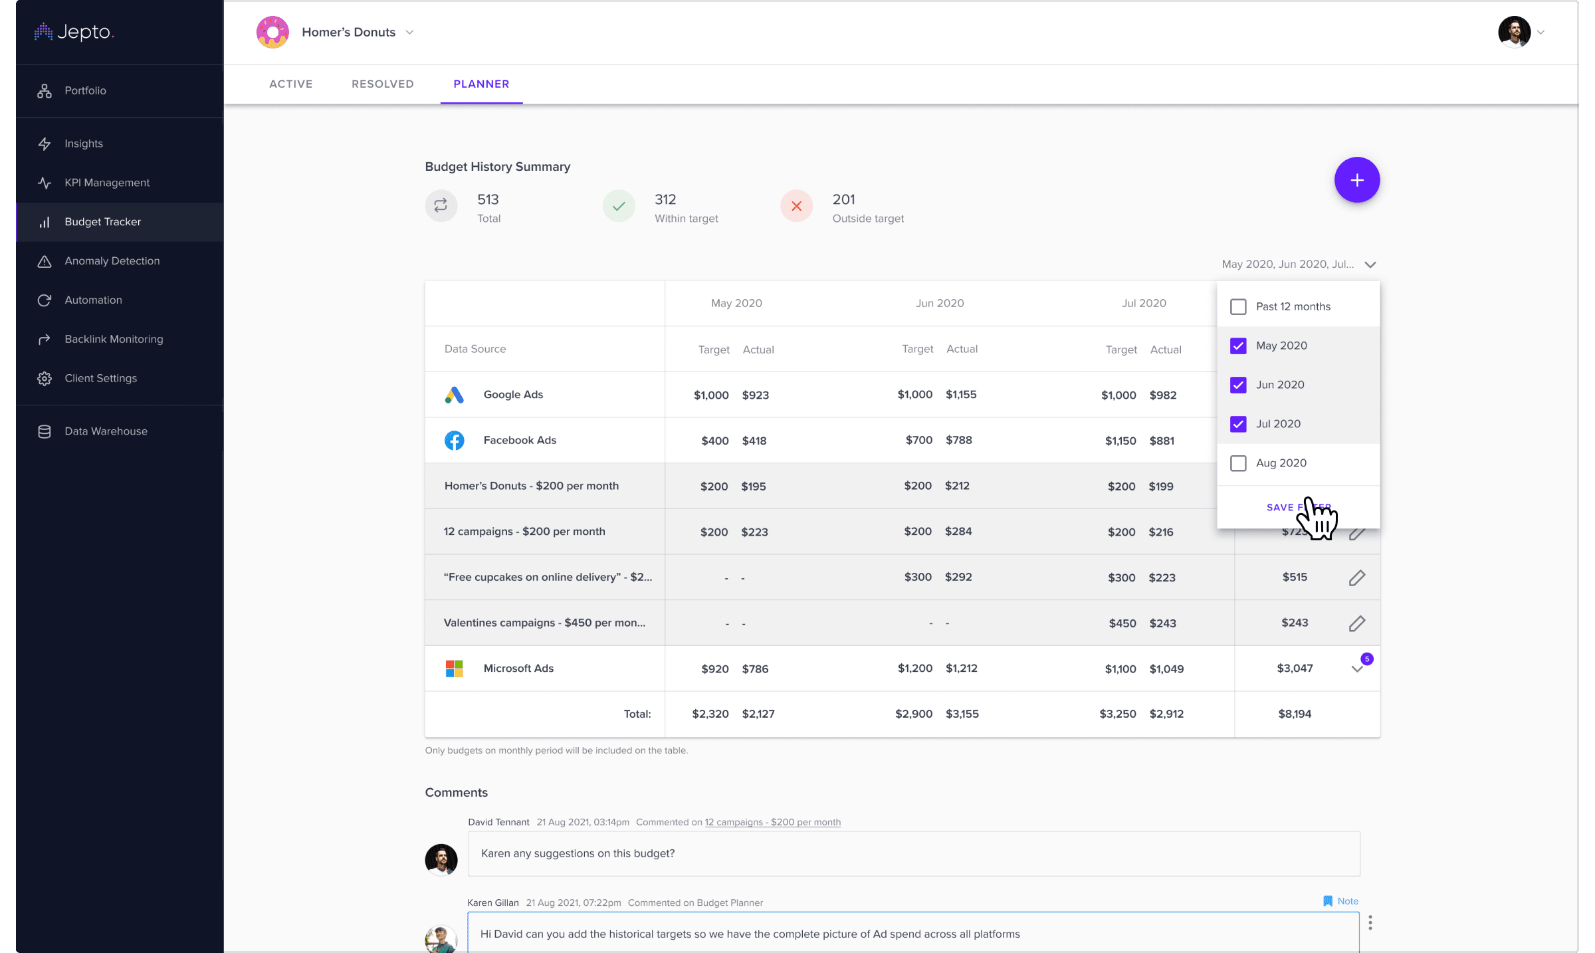The width and height of the screenshot is (1595, 953).
Task: Switch to the Active tab
Action: point(290,84)
